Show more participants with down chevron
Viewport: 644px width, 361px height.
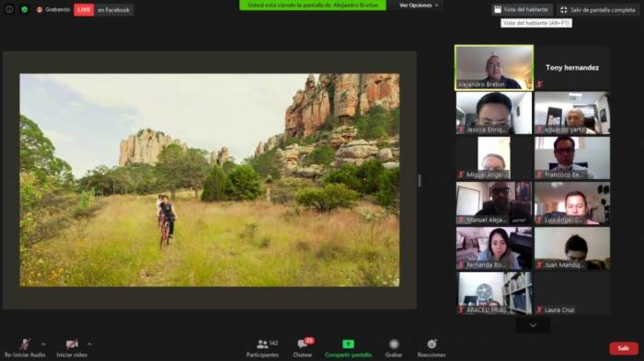[533, 325]
